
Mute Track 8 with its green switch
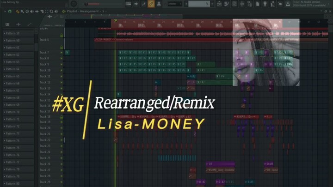[x=62, y=58]
